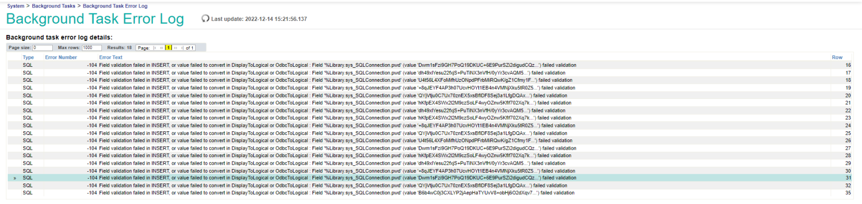The width and height of the screenshot is (862, 204).
Task: Open the System breadcrumb link
Action: 16,6
